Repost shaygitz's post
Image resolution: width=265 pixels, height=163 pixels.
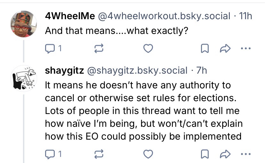(96, 154)
